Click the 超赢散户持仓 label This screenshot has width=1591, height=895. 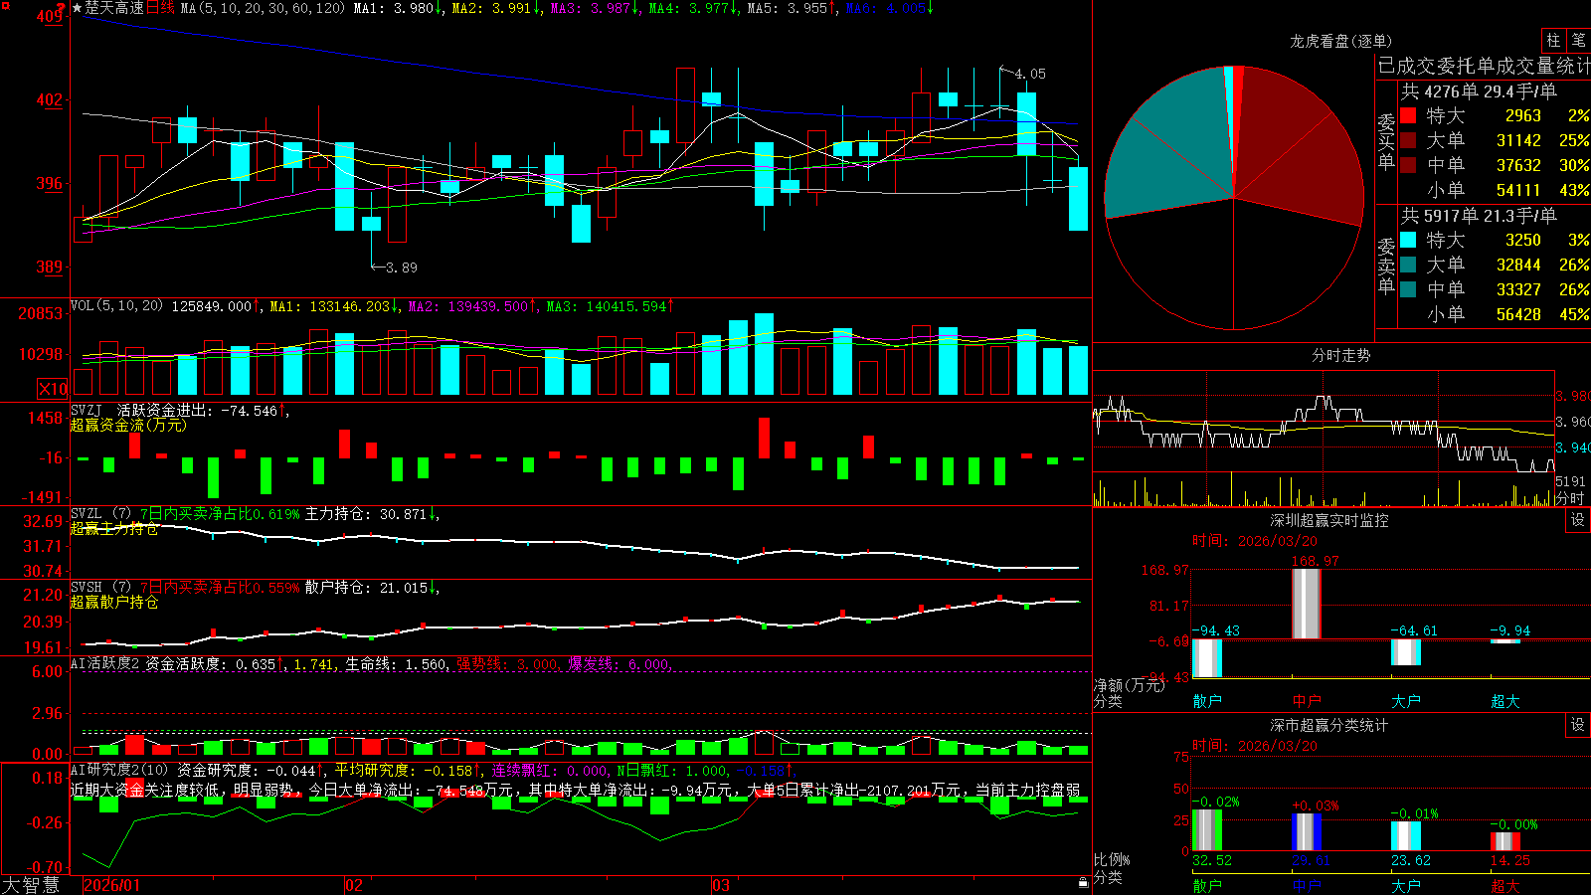pos(114,602)
